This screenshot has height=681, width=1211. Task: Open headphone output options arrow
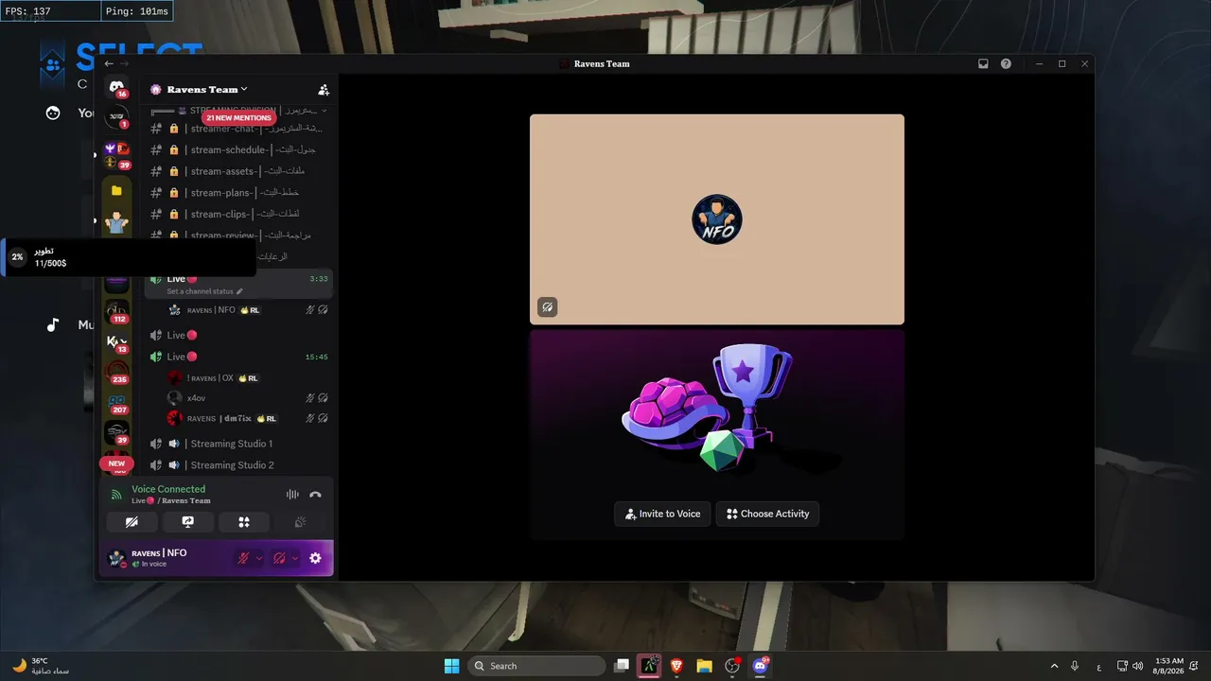[x=294, y=558]
